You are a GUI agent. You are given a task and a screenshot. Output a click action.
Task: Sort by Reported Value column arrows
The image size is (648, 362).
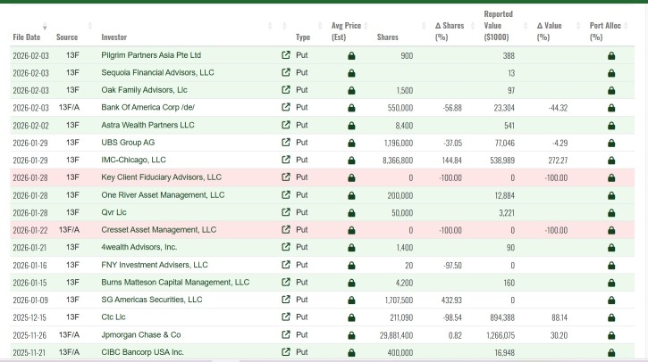pos(526,26)
